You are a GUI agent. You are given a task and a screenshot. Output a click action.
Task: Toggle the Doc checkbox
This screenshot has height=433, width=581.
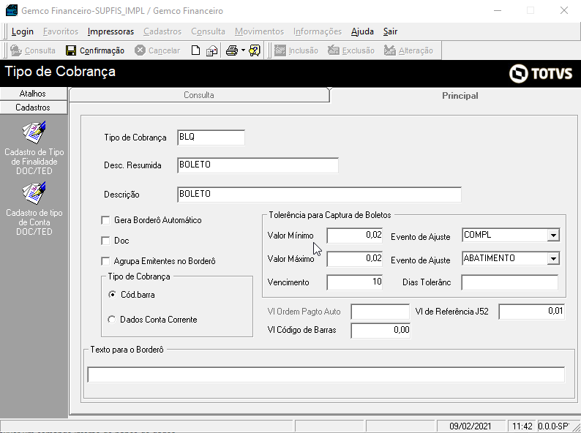tap(105, 241)
